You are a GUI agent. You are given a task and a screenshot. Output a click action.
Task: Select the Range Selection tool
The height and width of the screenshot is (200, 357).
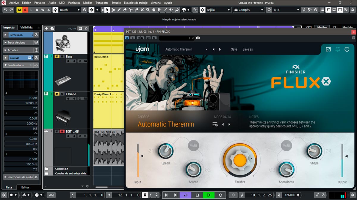(x=113, y=10)
